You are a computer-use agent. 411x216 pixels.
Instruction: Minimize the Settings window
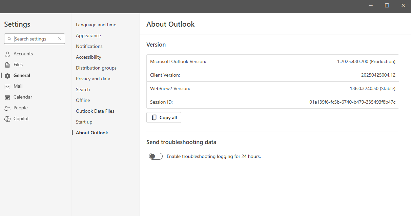pyautogui.click(x=371, y=5)
